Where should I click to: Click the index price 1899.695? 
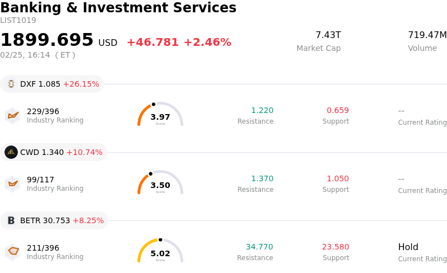(x=47, y=40)
